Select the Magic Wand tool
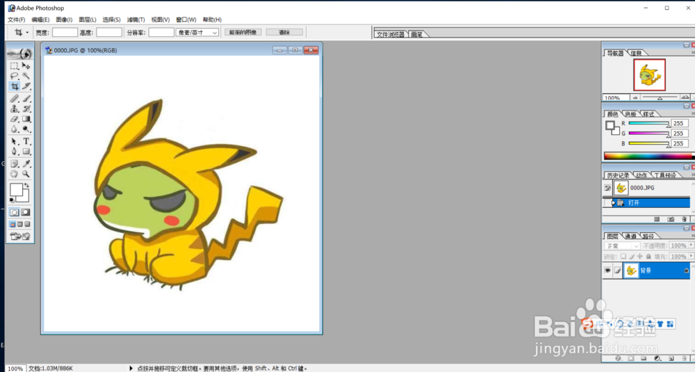 [x=26, y=76]
